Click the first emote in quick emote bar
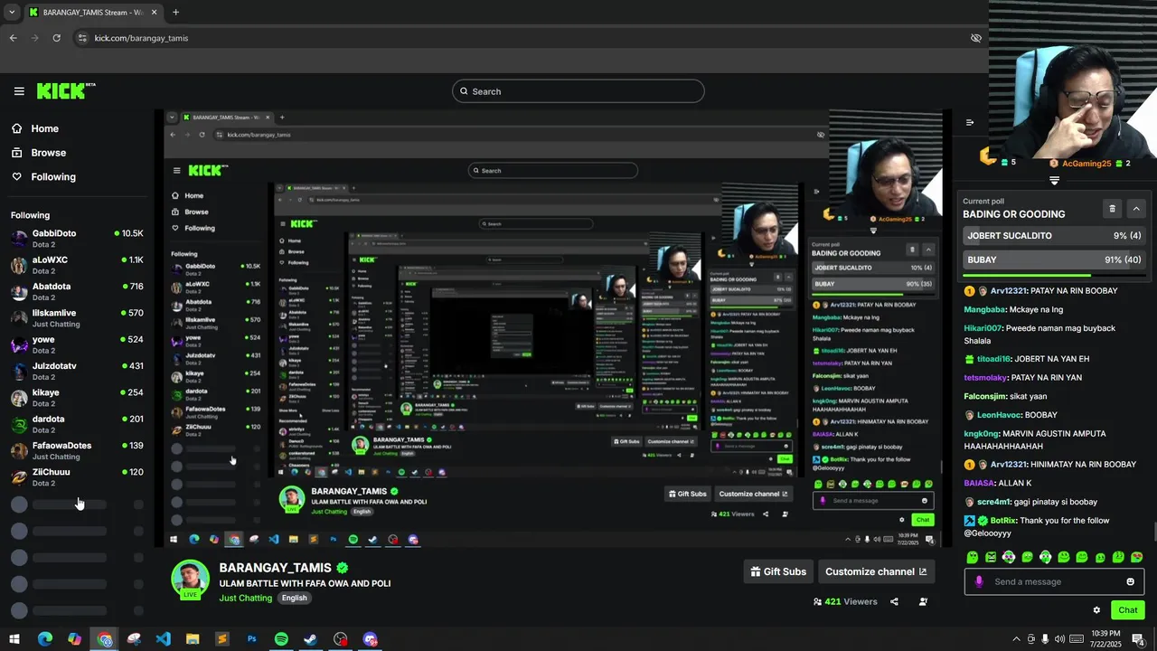The width and height of the screenshot is (1157, 651). point(973,557)
